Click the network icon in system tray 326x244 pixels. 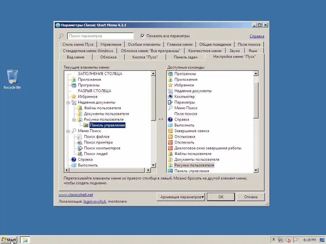(x=280, y=240)
